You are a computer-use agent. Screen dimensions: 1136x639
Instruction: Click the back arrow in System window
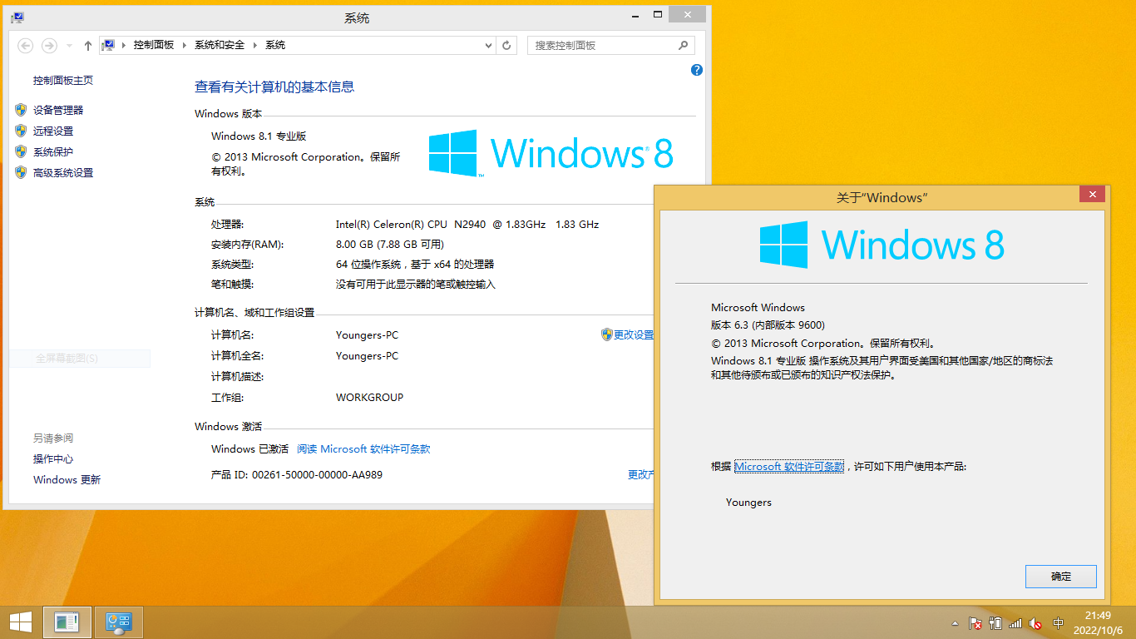25,46
